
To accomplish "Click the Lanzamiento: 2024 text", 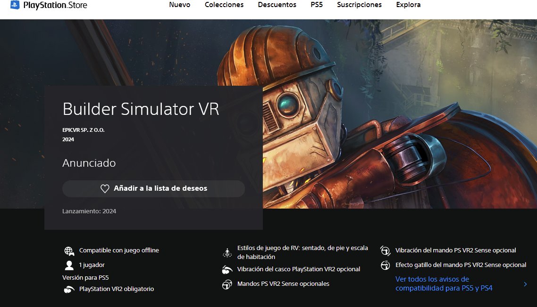I will 89,211.
